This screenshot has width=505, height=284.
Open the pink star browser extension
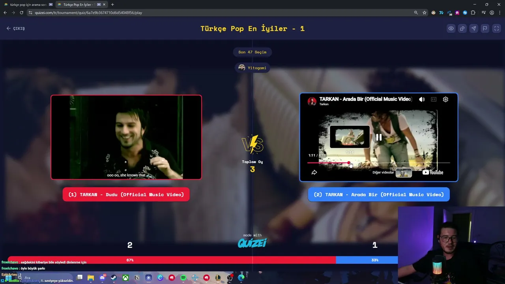coord(457,13)
